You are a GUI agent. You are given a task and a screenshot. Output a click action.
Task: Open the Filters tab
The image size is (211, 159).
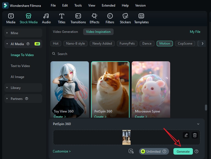(x=110, y=19)
